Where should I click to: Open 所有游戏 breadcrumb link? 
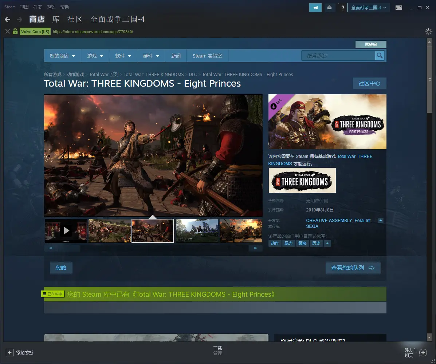click(x=52, y=75)
